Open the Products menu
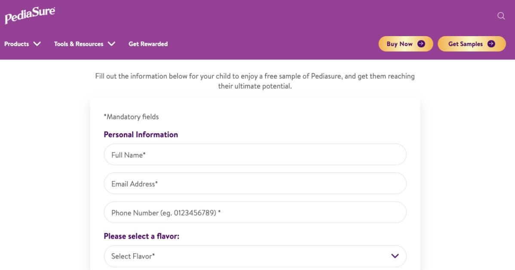 pos(17,44)
